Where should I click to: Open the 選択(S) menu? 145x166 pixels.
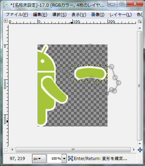point(59,15)
